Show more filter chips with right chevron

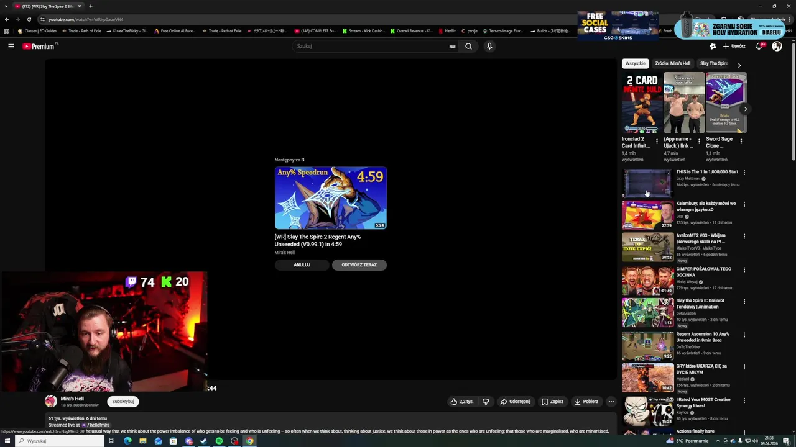pyautogui.click(x=739, y=65)
